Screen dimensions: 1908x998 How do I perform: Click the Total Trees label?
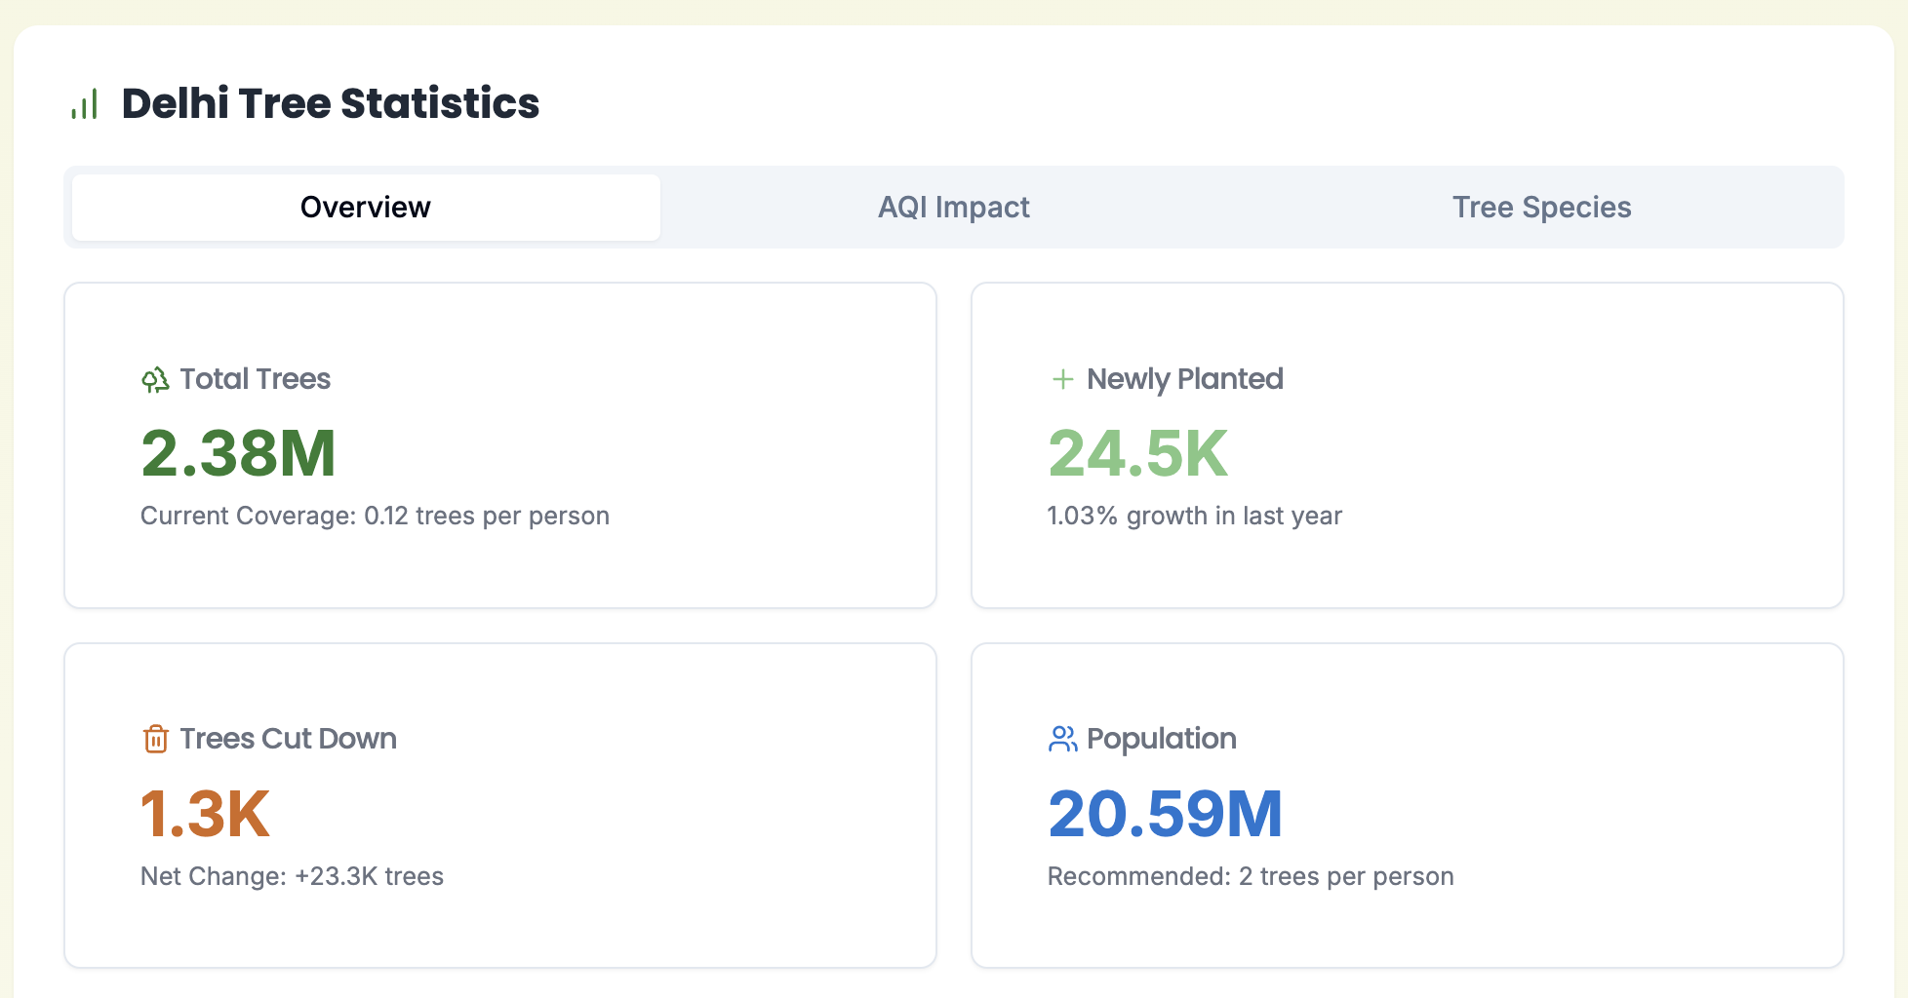(255, 379)
